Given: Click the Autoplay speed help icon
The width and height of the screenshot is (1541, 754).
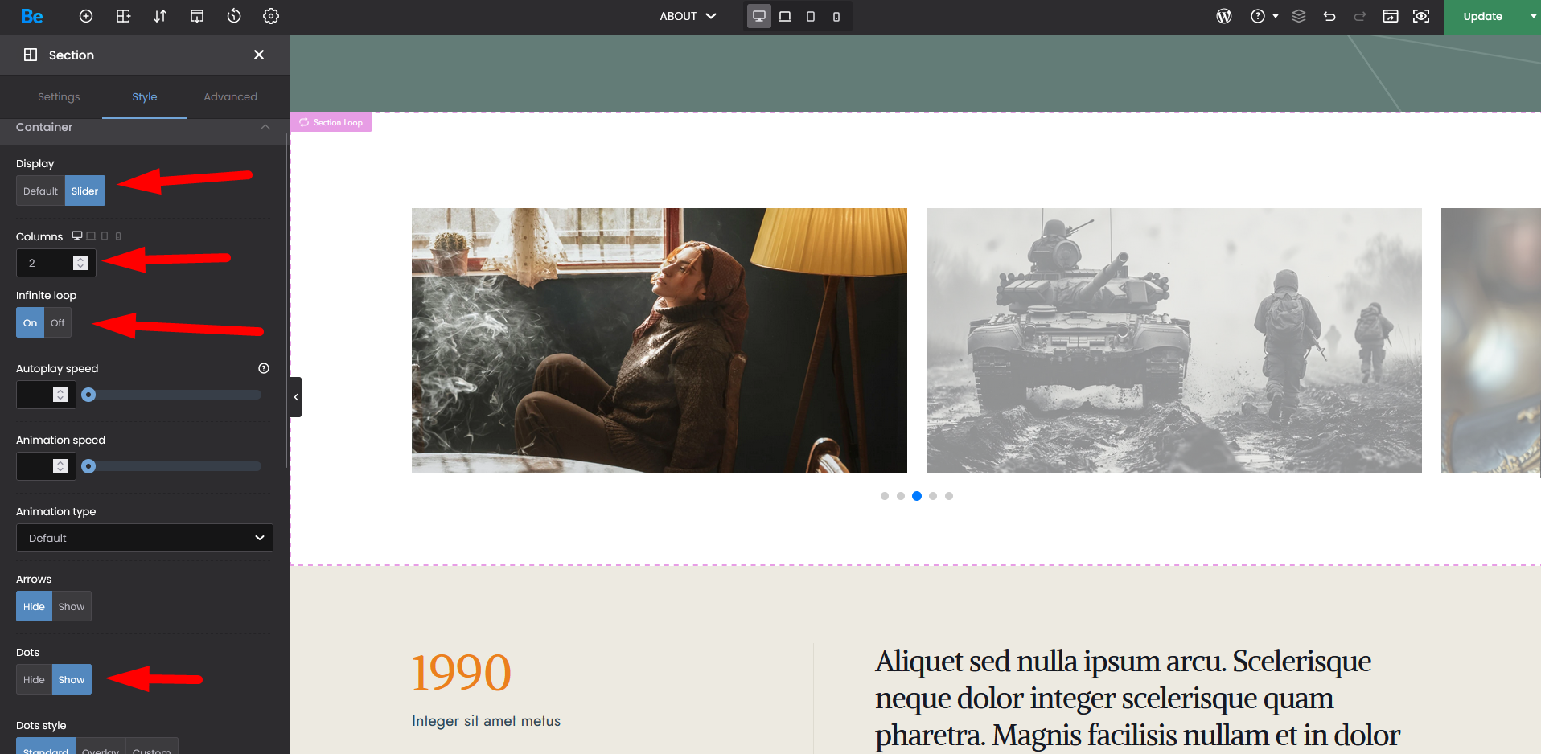Looking at the screenshot, I should pos(264,368).
